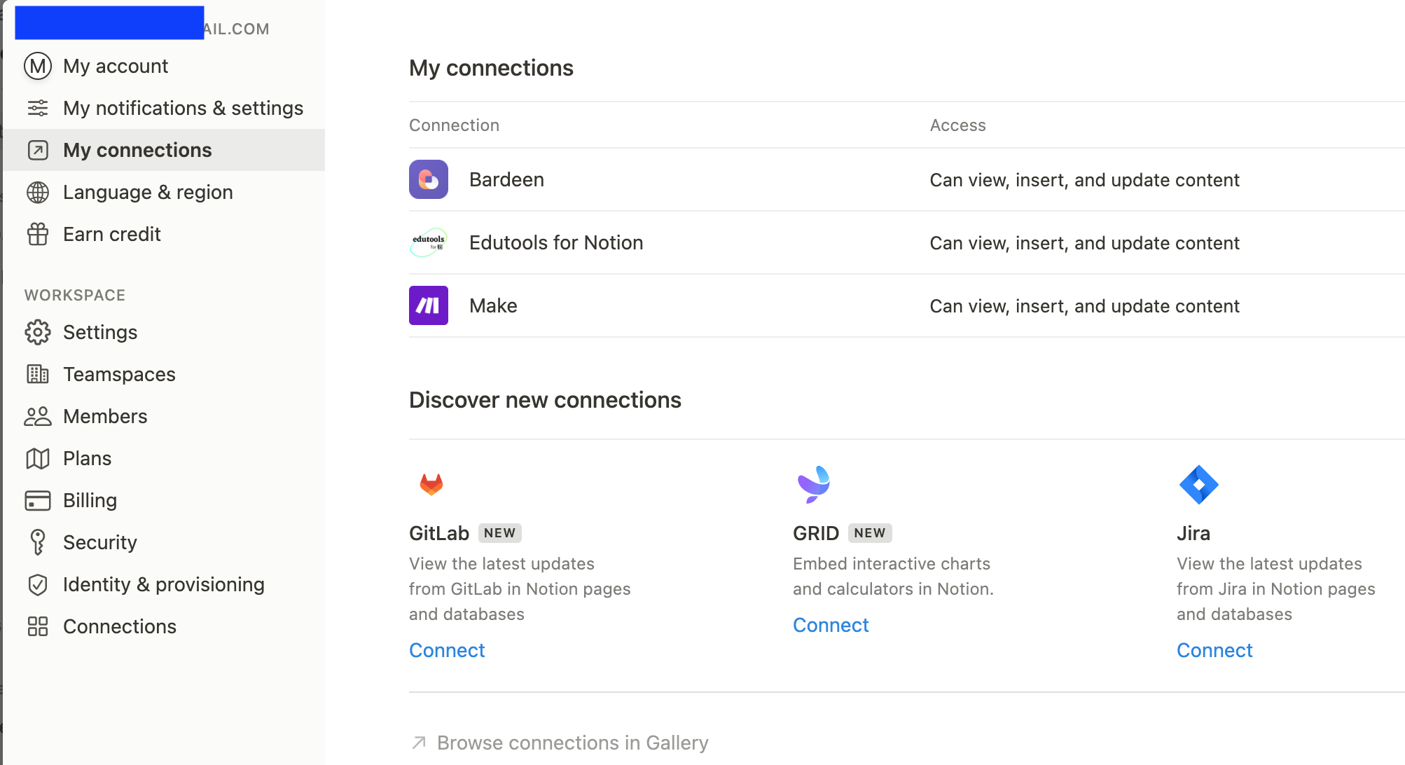Click the Access column header
Image resolution: width=1405 pixels, height=765 pixels.
tap(957, 125)
